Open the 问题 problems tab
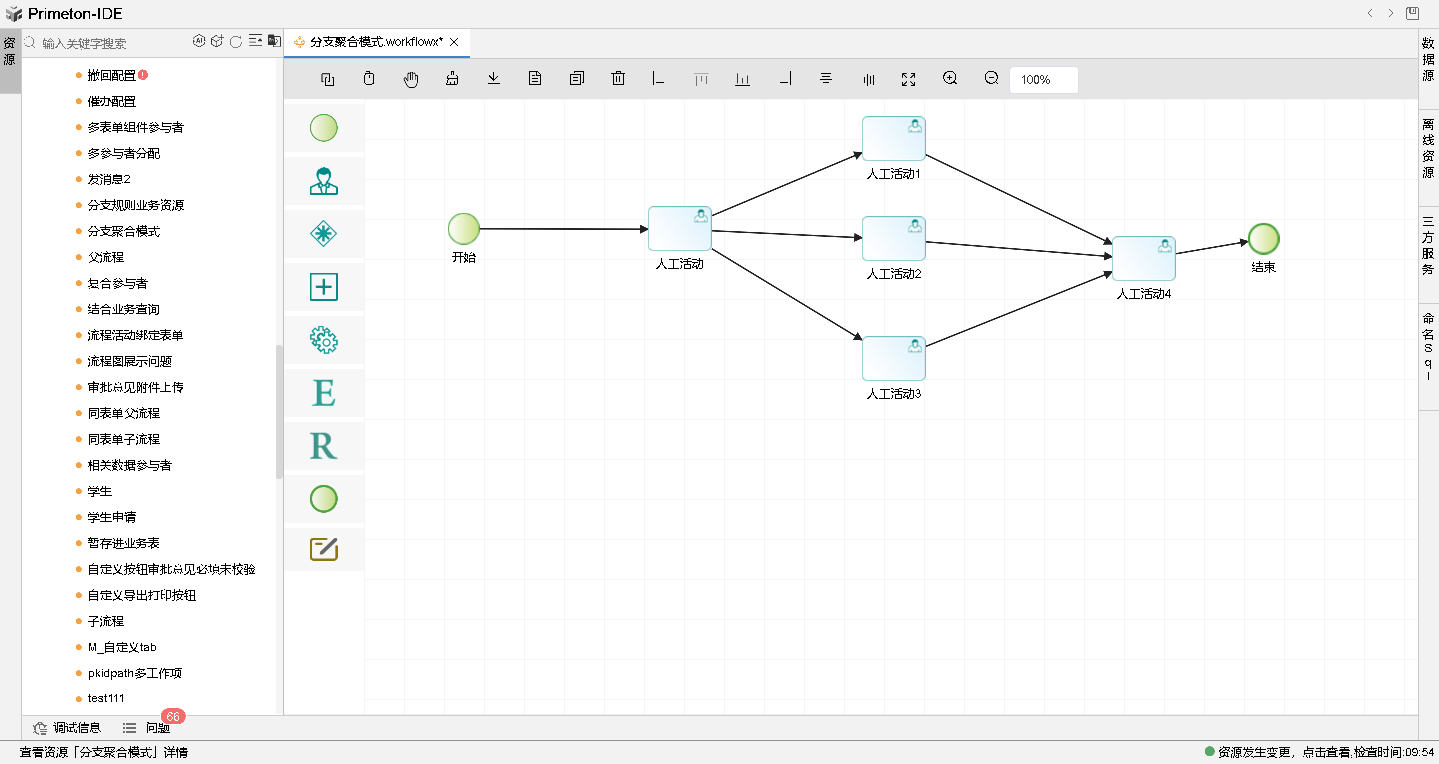 (x=157, y=728)
